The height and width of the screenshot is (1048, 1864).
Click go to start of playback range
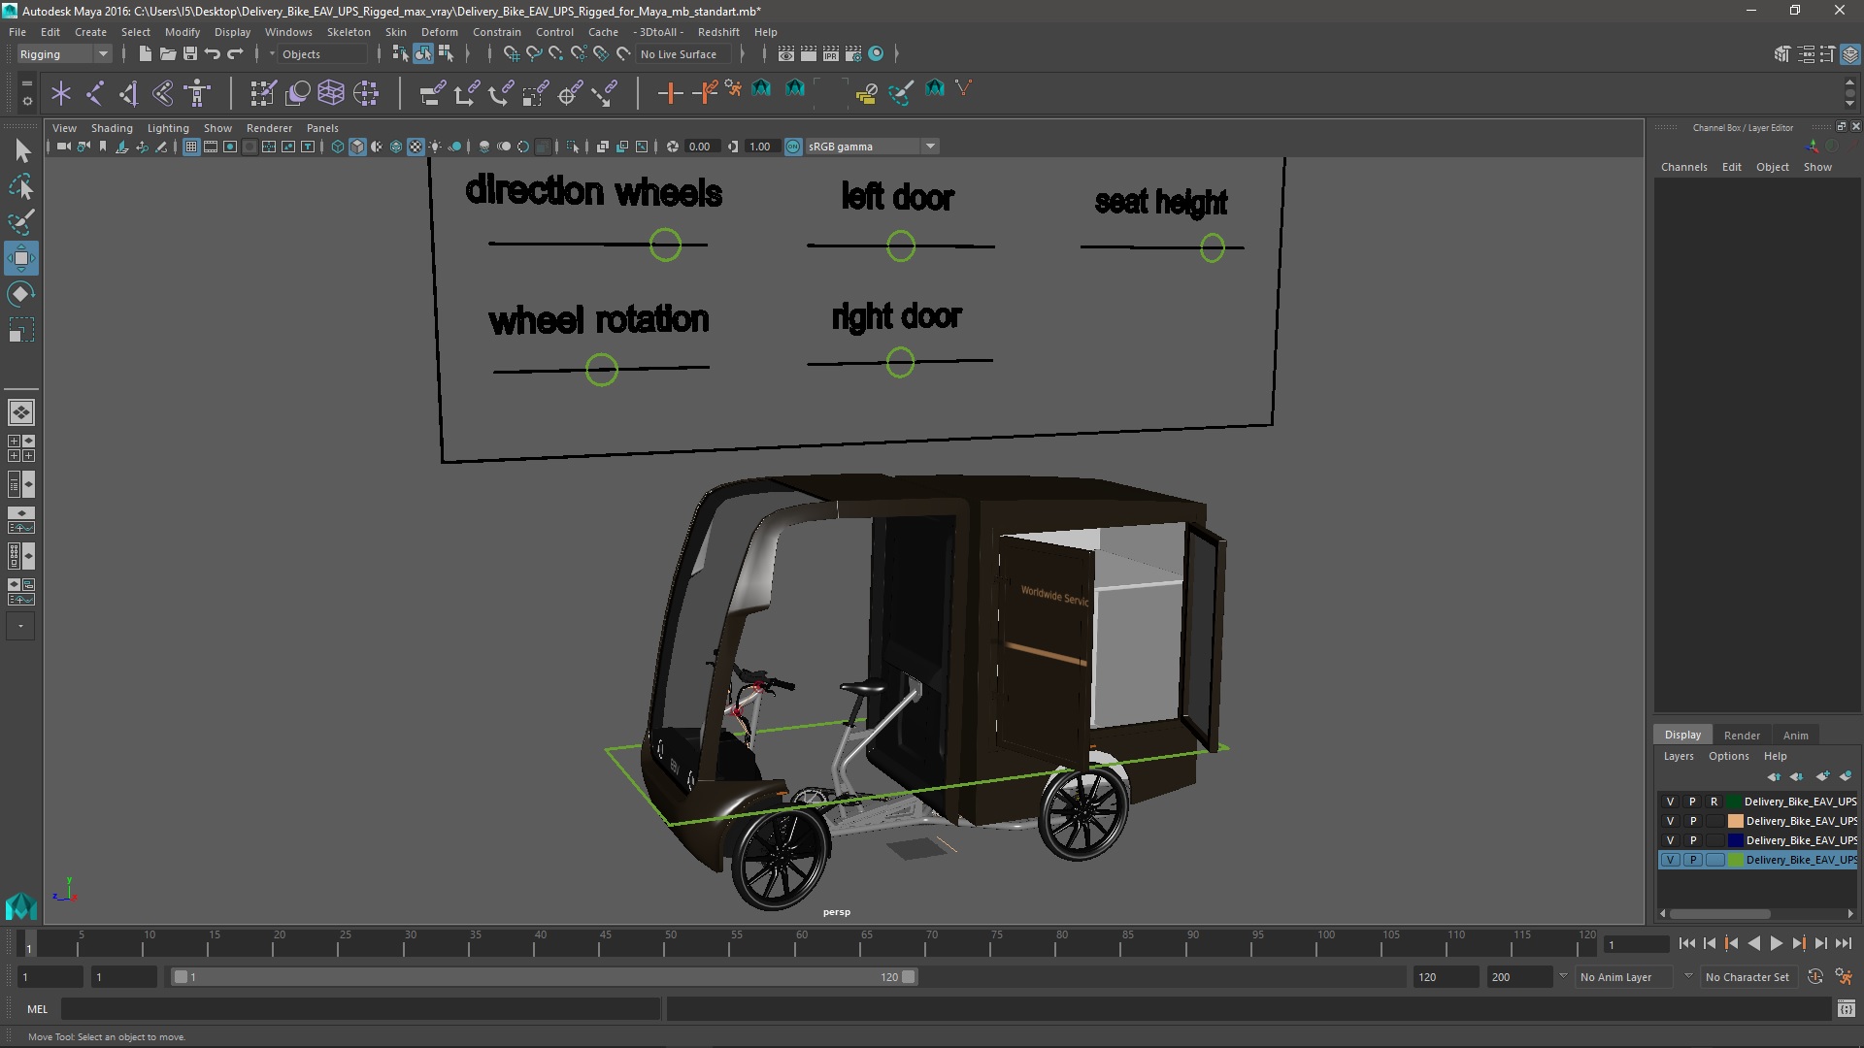[1686, 943]
